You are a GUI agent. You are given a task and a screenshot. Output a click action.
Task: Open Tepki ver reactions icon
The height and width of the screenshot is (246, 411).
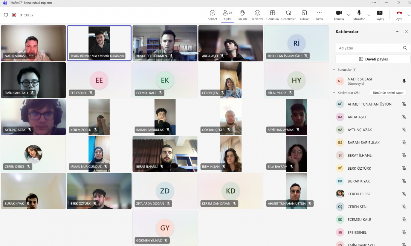pyautogui.click(x=257, y=13)
